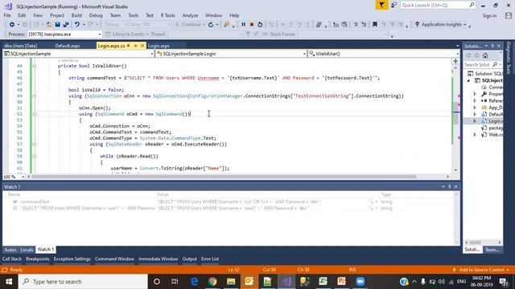Expand the Login.aspx node in Solution Explorer
Screen dimensions: 515x289
(x=475, y=121)
